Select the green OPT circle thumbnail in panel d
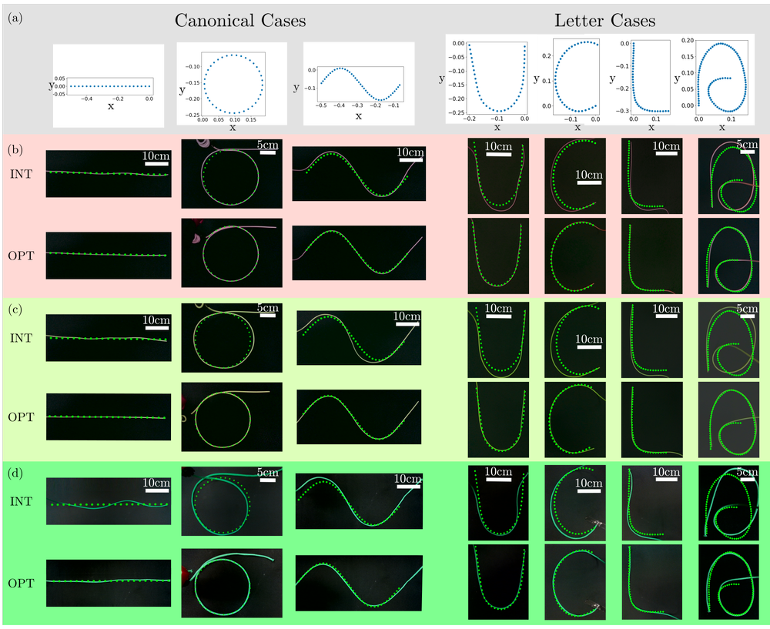This screenshot has height=629, width=770. click(x=231, y=582)
